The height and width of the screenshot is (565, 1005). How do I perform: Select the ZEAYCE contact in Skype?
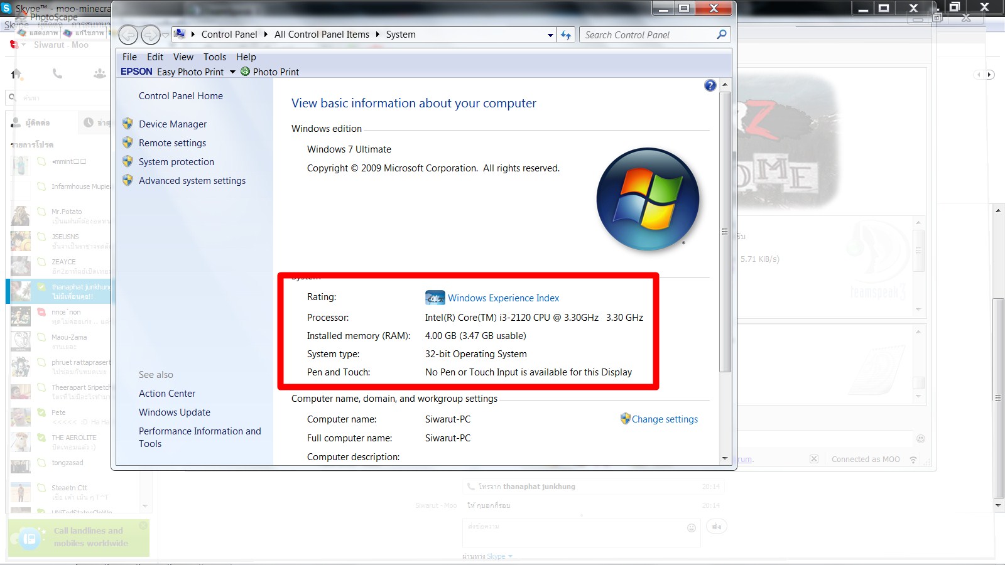pos(60,266)
